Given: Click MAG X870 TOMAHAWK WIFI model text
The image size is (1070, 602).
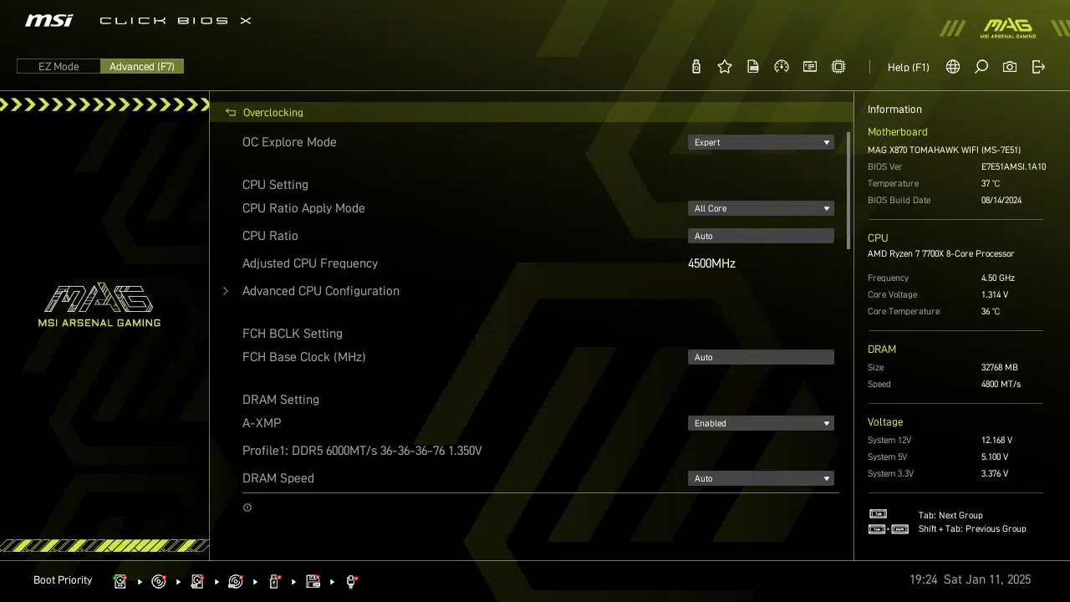Looking at the screenshot, I should 944,150.
